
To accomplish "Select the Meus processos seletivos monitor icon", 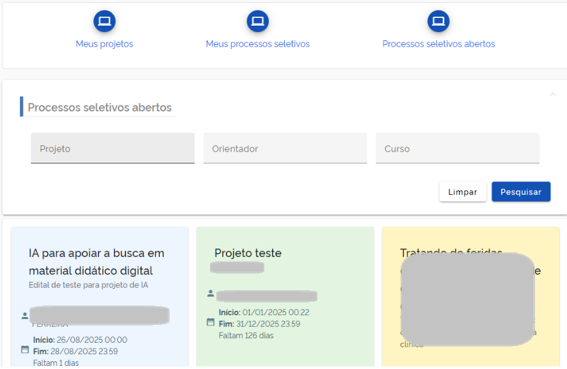I will pos(257,20).
